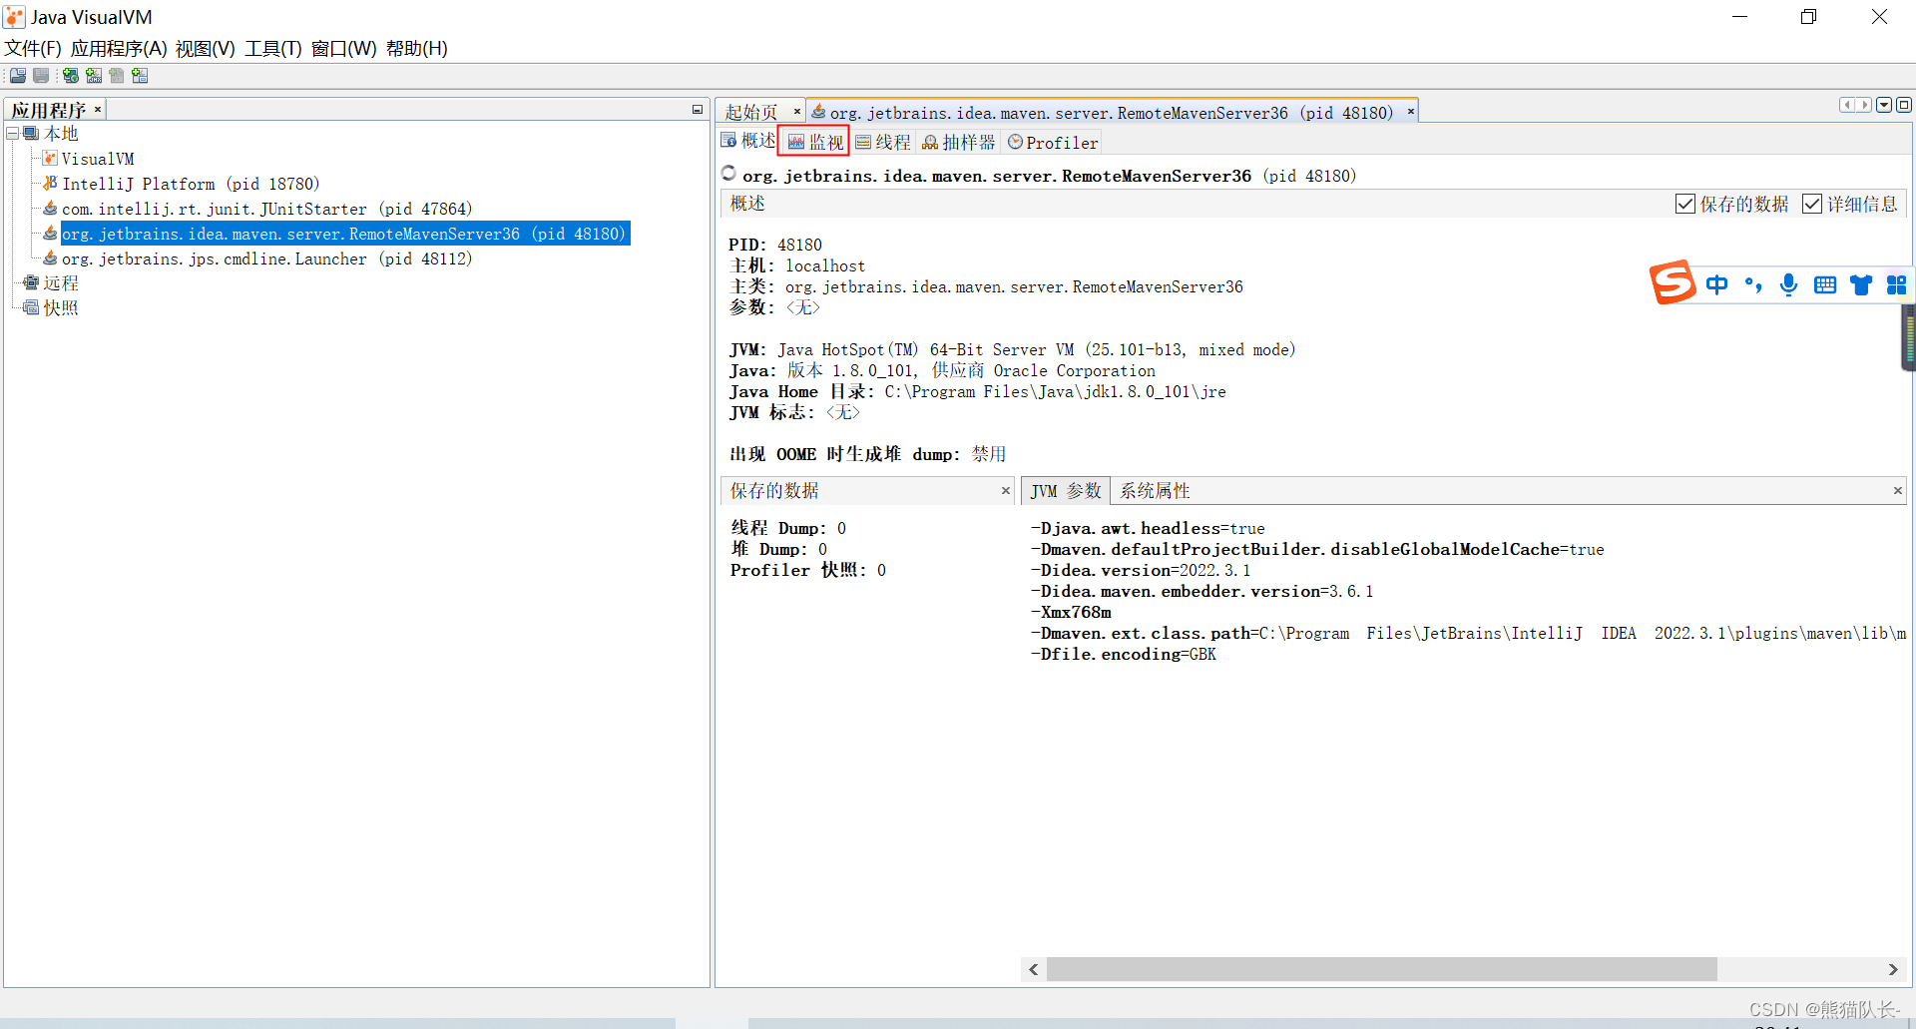Image resolution: width=1916 pixels, height=1029 pixels.
Task: Select jps.cmdline.Launcher (pid 48112) process
Action: coord(267,258)
